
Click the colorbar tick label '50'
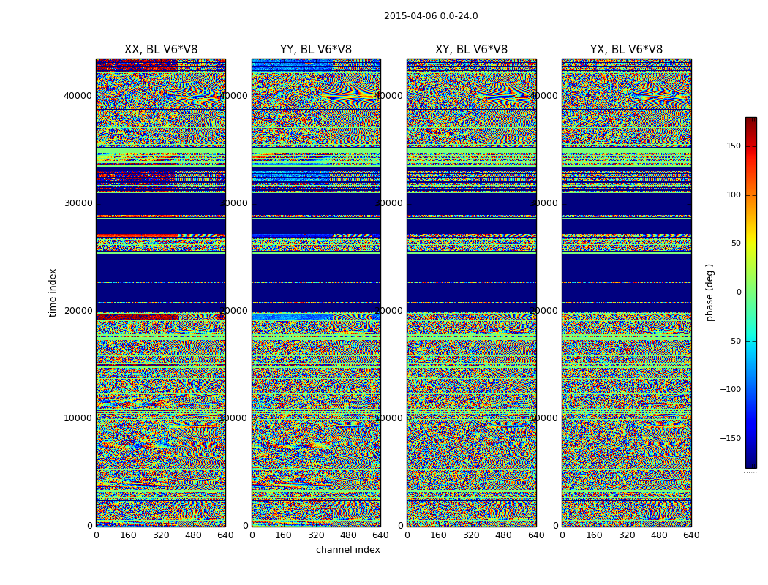coord(735,244)
